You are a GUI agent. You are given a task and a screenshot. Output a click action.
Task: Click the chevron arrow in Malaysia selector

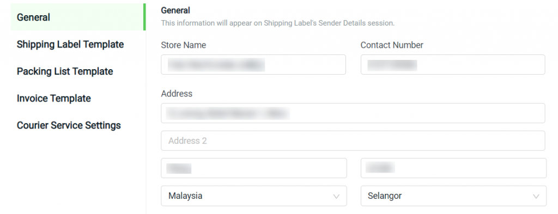pos(336,196)
